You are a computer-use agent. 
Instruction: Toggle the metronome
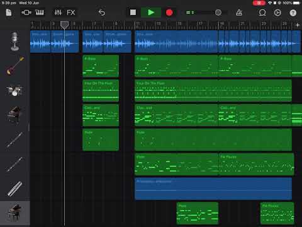(239, 13)
